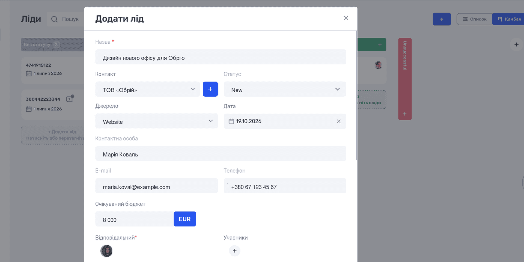Close the Додати лід dialog
524x262 pixels.
[x=346, y=18]
